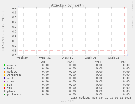Click the portscans dark-green legend swatch
The image size is (135, 104).
pyautogui.click(x=5, y=94)
